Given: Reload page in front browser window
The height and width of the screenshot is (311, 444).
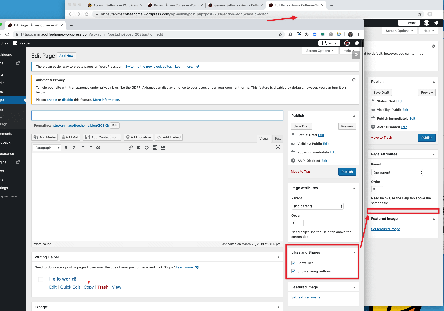Looking at the screenshot, I should (7, 34).
